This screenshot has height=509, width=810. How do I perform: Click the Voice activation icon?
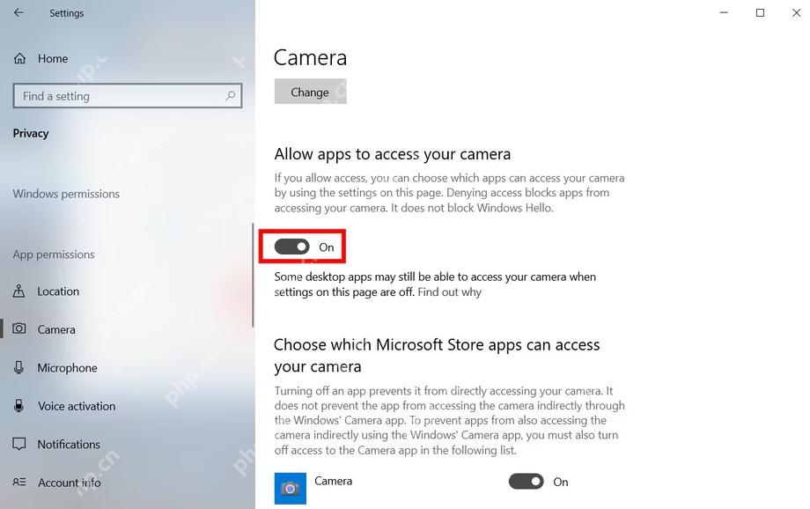pyautogui.click(x=19, y=406)
